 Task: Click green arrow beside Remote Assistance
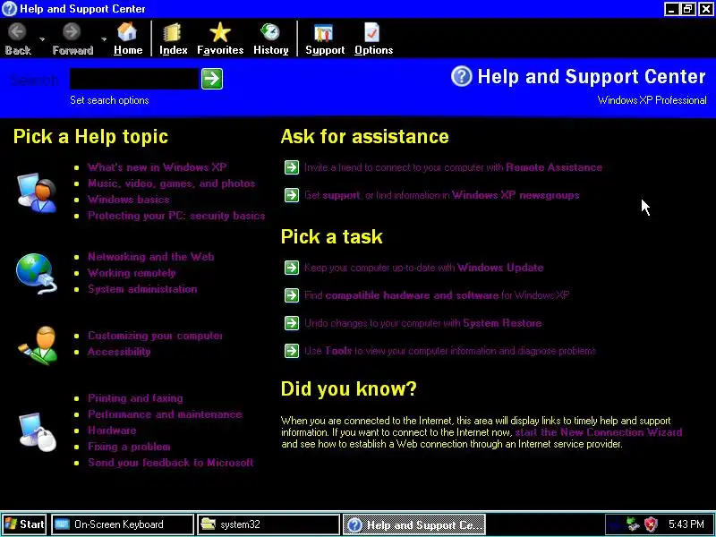coord(292,167)
